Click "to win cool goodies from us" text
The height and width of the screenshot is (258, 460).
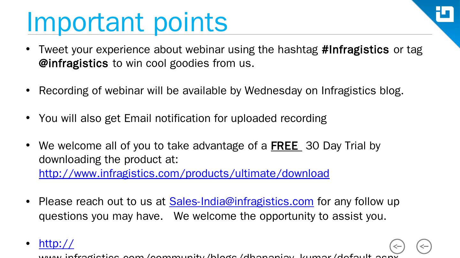pyautogui.click(x=183, y=63)
